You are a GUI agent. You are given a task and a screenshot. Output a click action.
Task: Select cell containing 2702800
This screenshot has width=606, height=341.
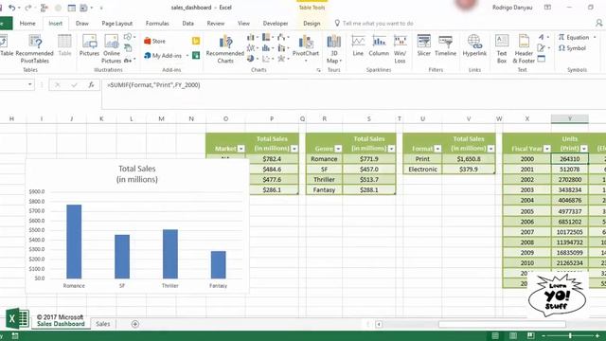pyautogui.click(x=570, y=180)
